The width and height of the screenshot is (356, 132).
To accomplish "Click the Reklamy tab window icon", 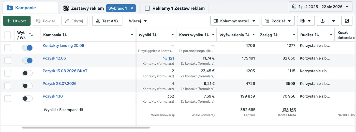I will click(x=147, y=8).
